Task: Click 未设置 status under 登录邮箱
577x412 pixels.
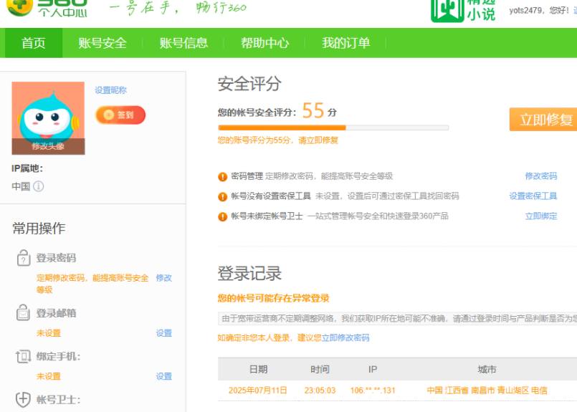Action: [48, 333]
